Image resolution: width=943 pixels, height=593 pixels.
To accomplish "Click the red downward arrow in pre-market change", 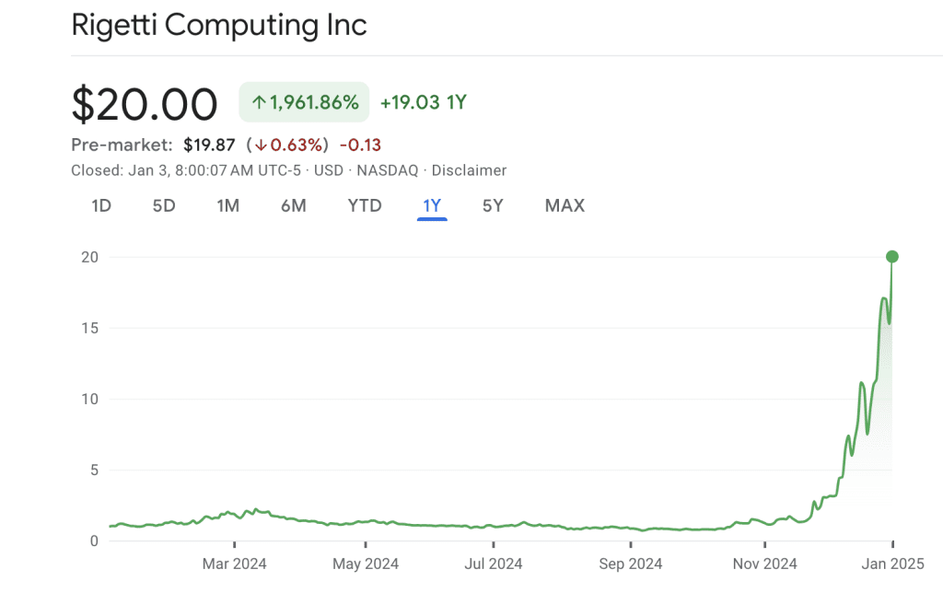I will pyautogui.click(x=262, y=145).
